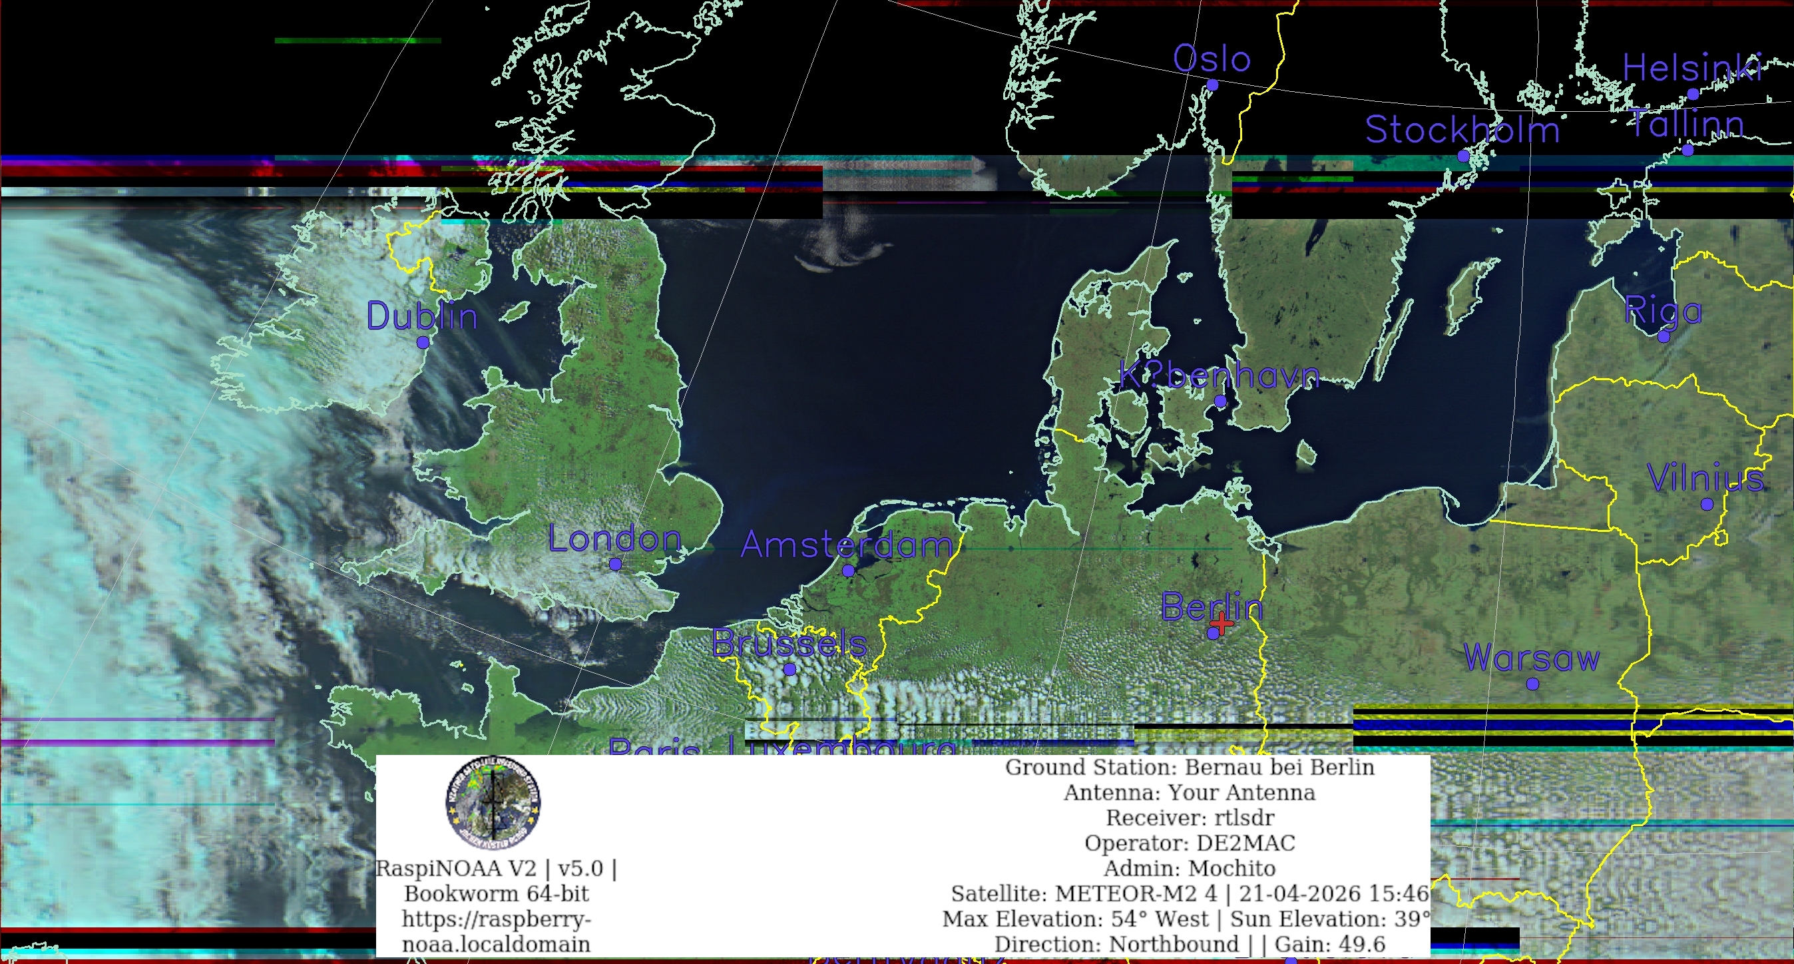
Task: Click the red ground station cross
Action: [x=1222, y=622]
